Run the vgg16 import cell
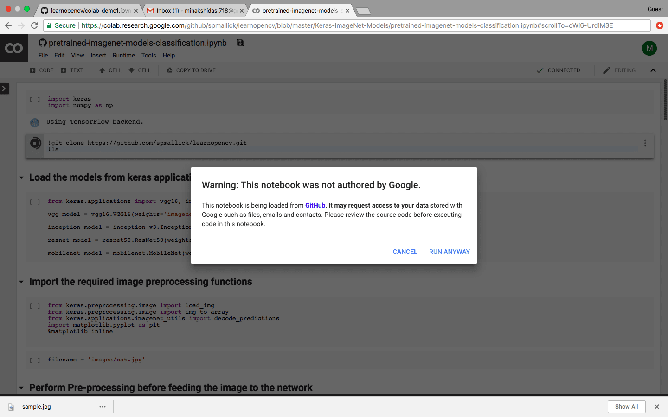668x417 pixels. [x=35, y=202]
